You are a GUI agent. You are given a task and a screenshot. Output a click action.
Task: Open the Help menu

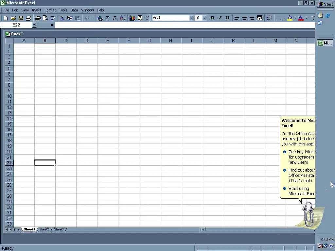tap(100, 10)
